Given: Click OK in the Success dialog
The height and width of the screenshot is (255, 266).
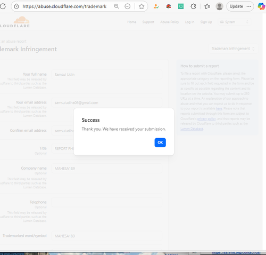Looking at the screenshot, I should 160,142.
